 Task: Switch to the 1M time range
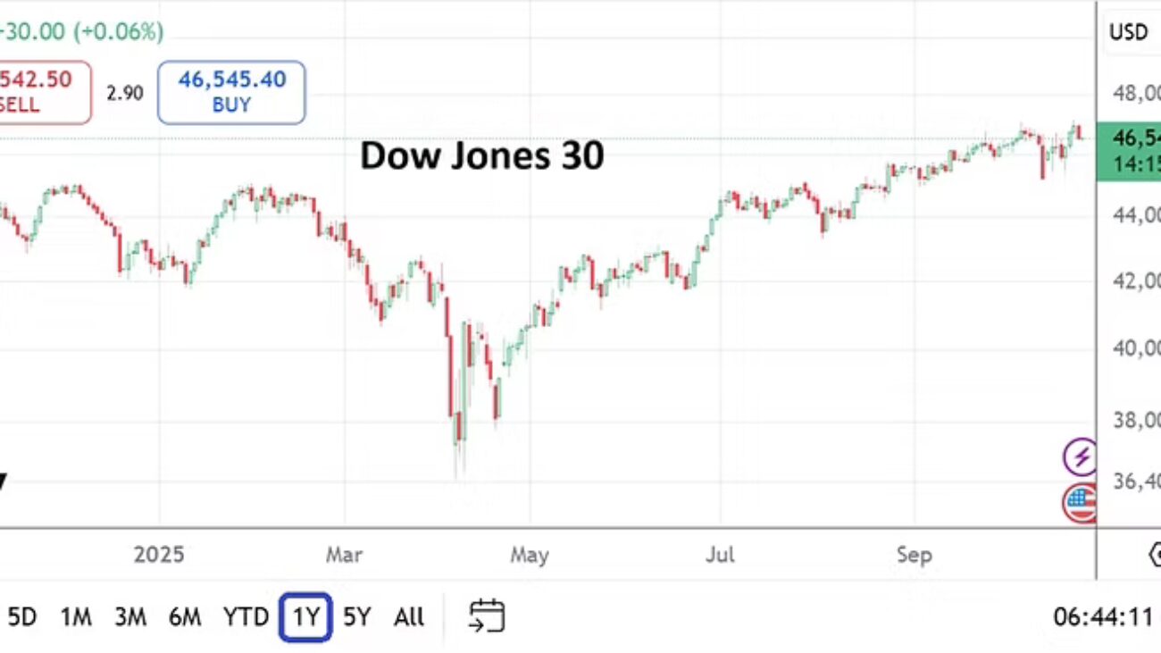point(76,616)
